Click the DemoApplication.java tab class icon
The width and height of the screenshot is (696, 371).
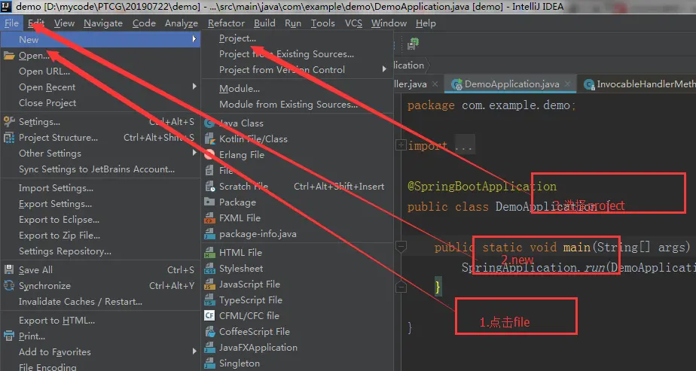click(x=456, y=84)
